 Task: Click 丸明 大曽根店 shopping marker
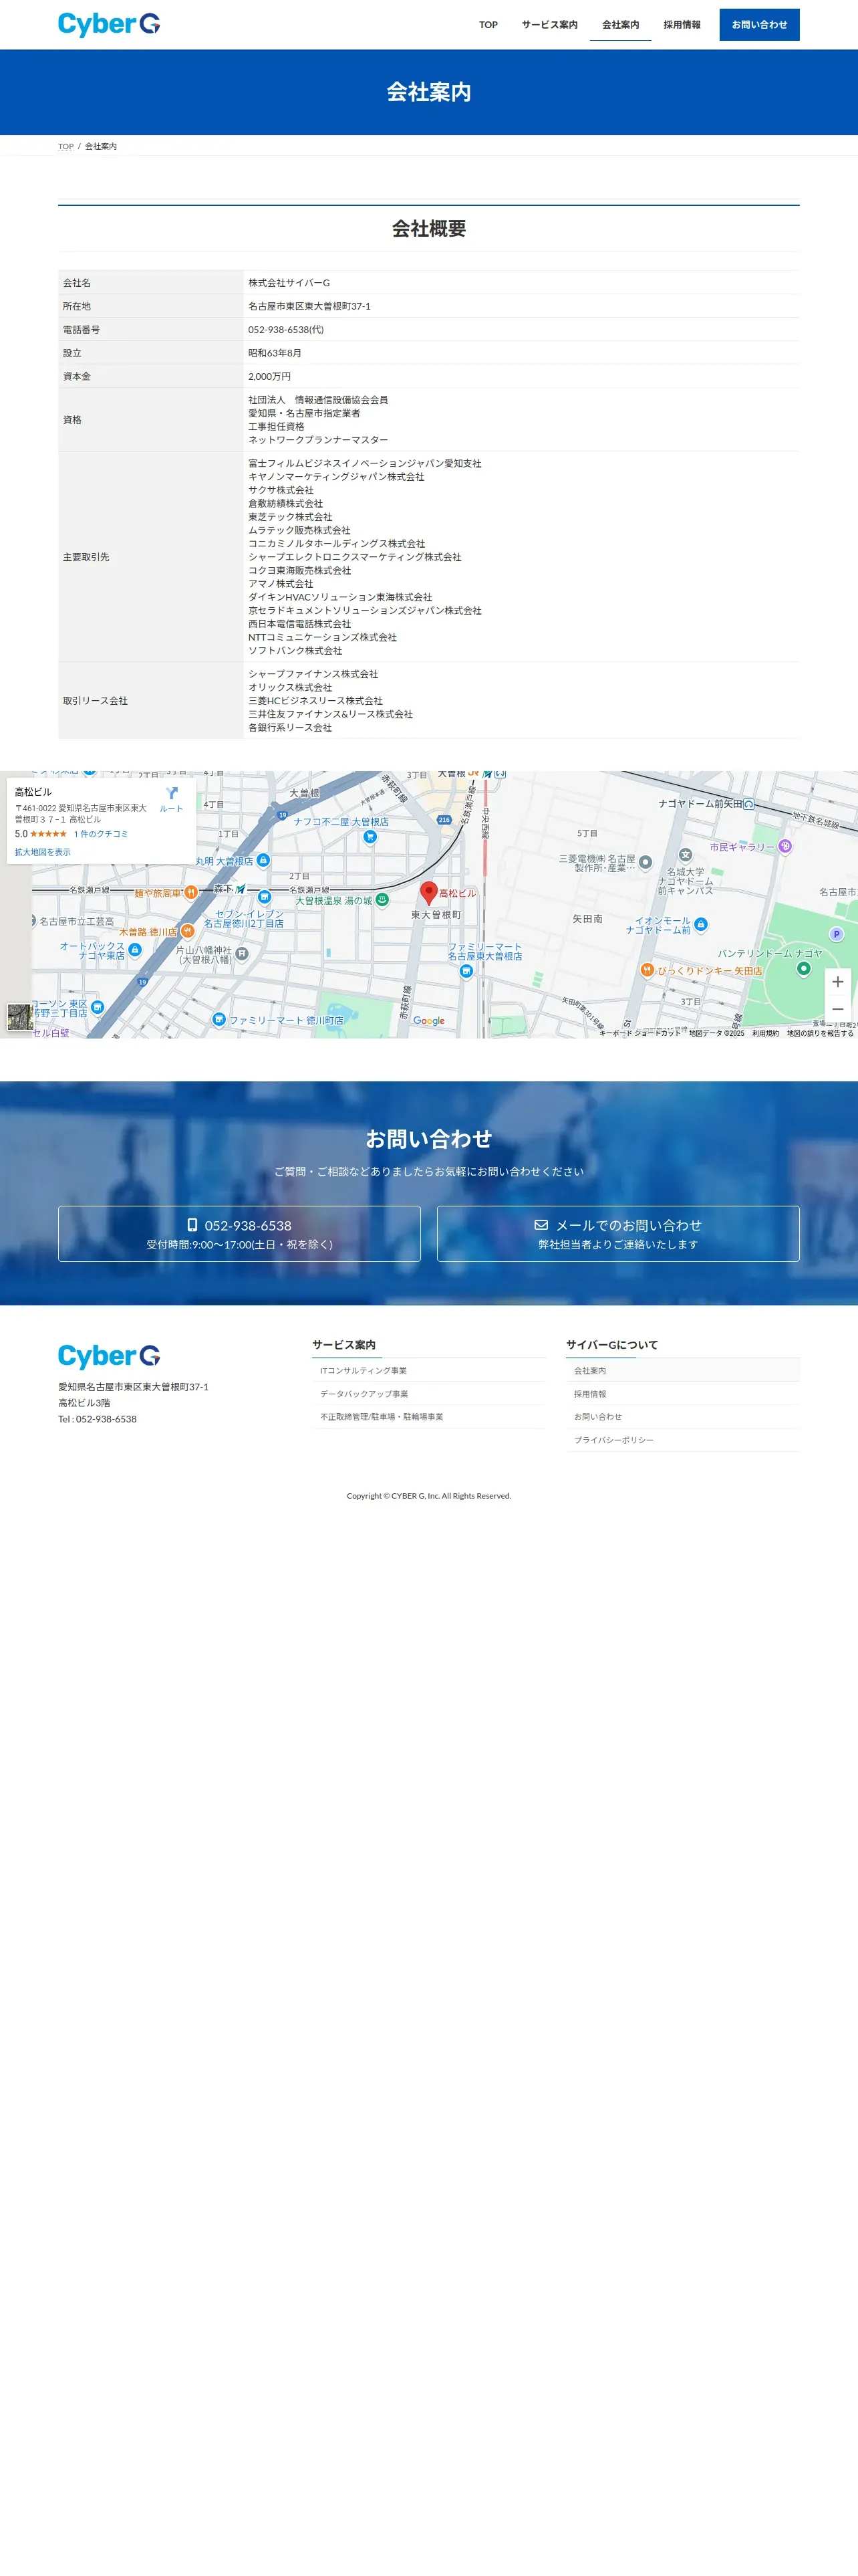263,860
